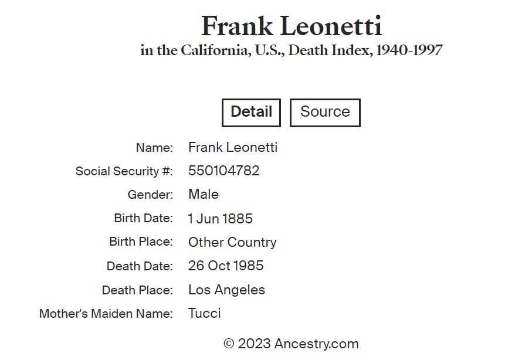Click the Birth Date label
The image size is (532, 360).
pyautogui.click(x=144, y=219)
